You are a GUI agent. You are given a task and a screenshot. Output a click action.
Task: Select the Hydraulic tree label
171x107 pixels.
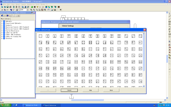(9, 21)
